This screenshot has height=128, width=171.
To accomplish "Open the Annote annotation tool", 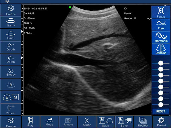I will (68, 122).
